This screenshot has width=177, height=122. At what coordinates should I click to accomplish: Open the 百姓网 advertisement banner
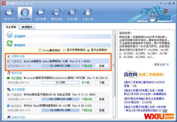144,74
